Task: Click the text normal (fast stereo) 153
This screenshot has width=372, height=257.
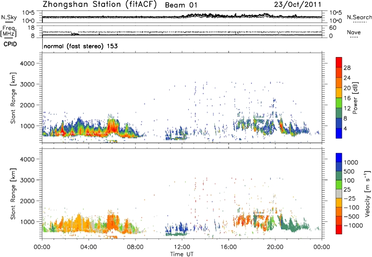Action: pyautogui.click(x=80, y=46)
